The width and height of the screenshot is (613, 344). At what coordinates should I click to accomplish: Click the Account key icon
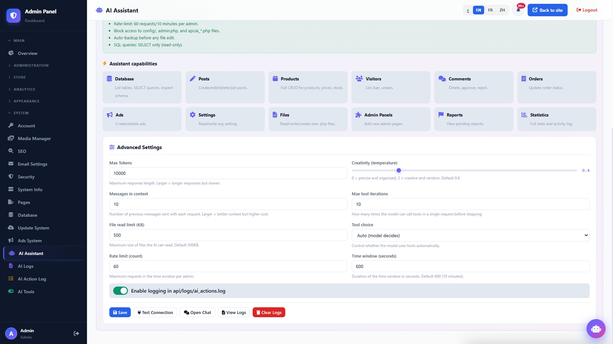click(11, 125)
